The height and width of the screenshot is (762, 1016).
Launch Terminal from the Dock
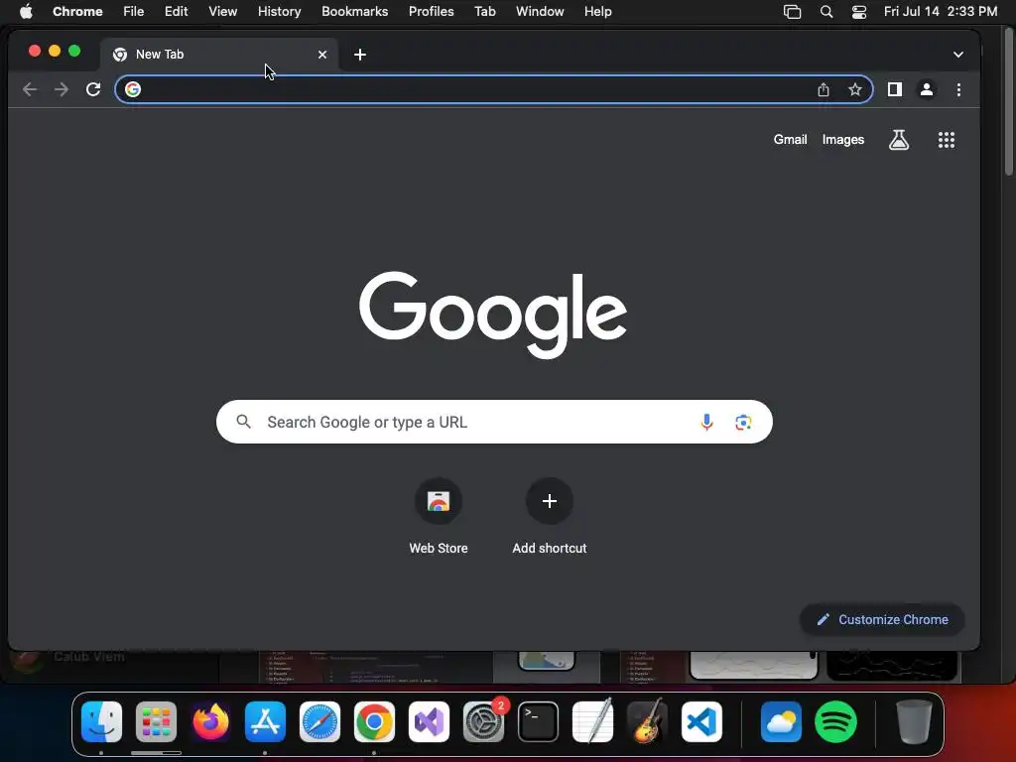pyautogui.click(x=539, y=722)
